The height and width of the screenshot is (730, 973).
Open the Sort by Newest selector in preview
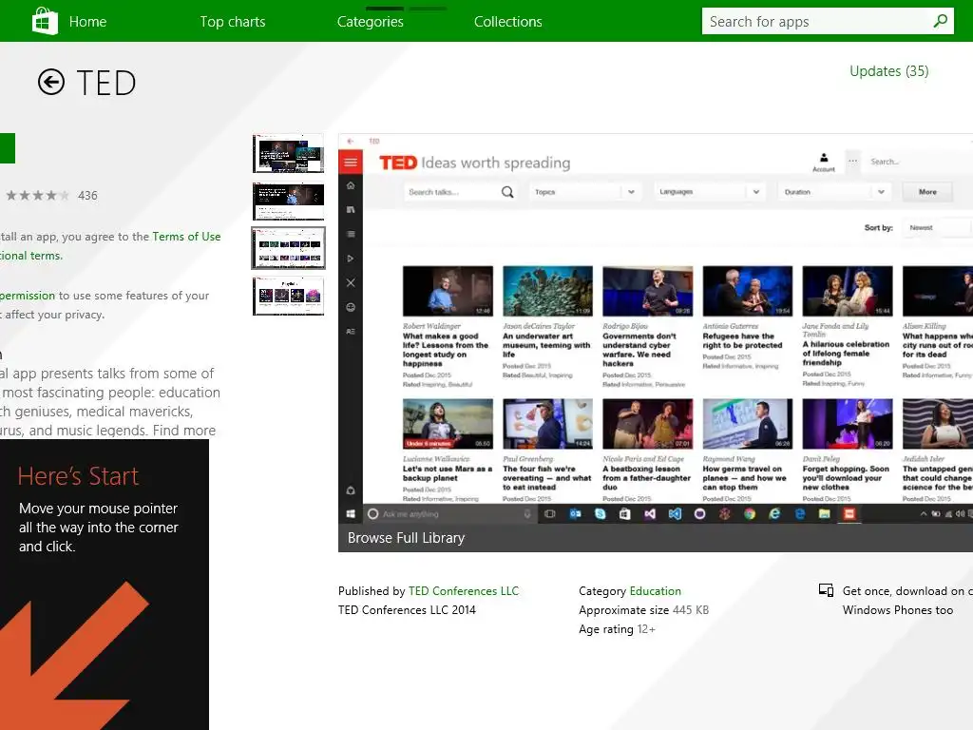(x=937, y=228)
